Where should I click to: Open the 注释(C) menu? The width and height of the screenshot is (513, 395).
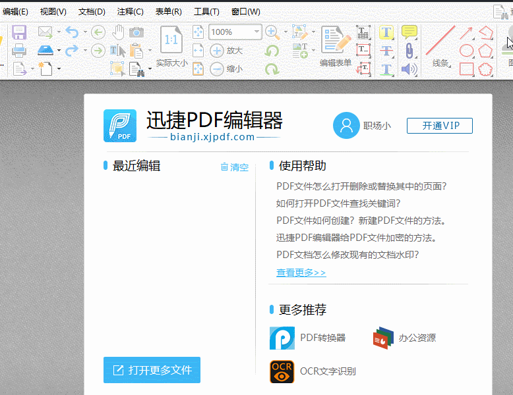click(130, 12)
